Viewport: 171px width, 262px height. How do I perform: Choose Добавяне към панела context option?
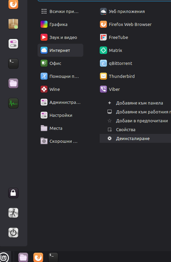(x=135, y=103)
